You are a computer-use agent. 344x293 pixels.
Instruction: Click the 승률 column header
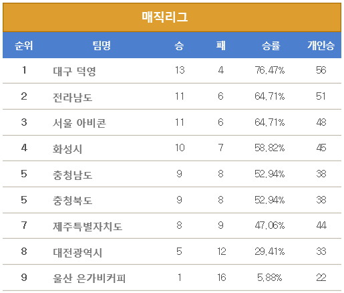[x=271, y=45]
